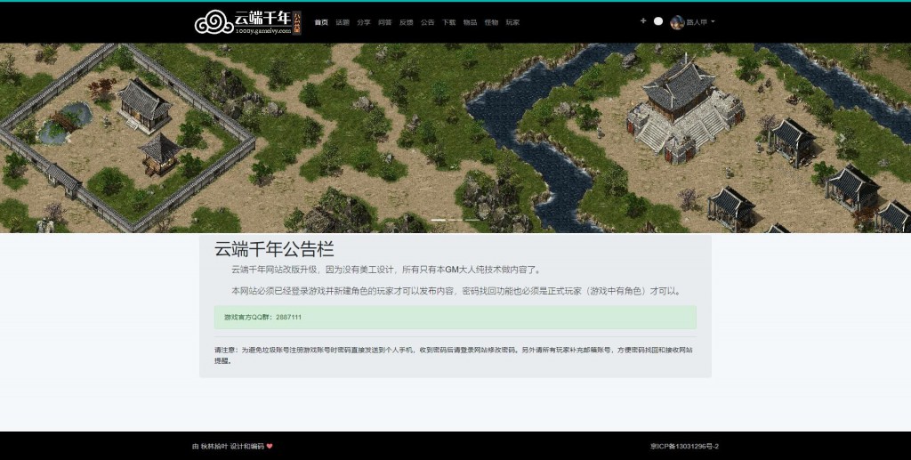Open the 玩家 nav item
Screen dimensions: 911x460
pos(512,22)
